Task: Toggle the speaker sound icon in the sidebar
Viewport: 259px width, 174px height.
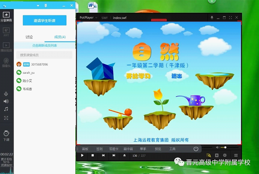Action: [x=6, y=101]
